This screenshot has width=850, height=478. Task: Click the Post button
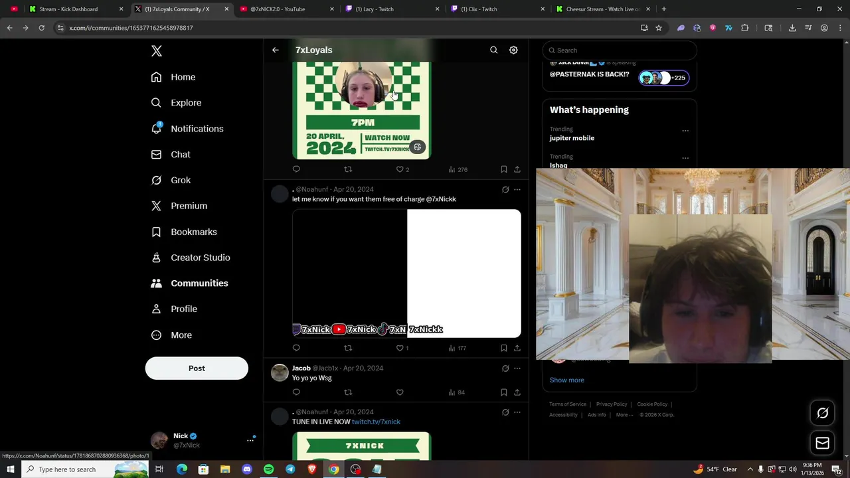(197, 368)
